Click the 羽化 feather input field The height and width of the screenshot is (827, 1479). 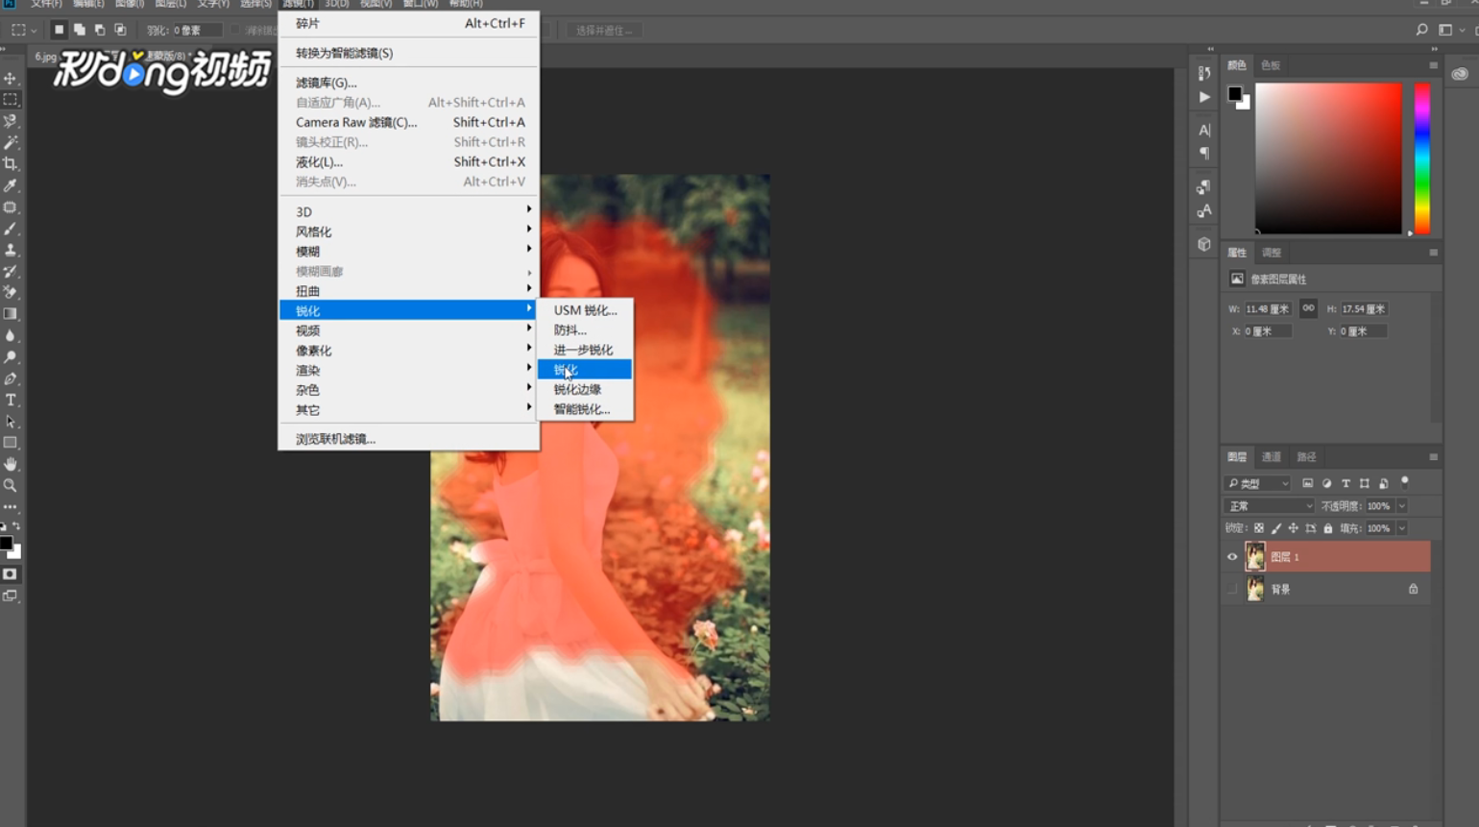pyautogui.click(x=196, y=30)
